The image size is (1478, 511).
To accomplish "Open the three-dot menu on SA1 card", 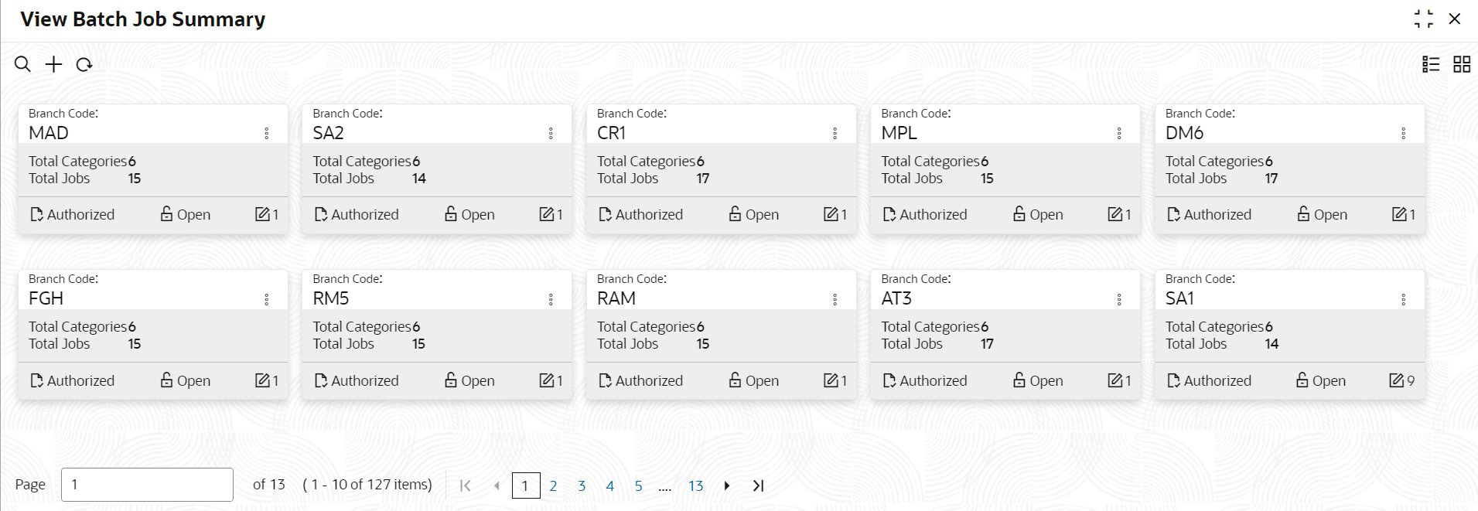I will tap(1404, 299).
